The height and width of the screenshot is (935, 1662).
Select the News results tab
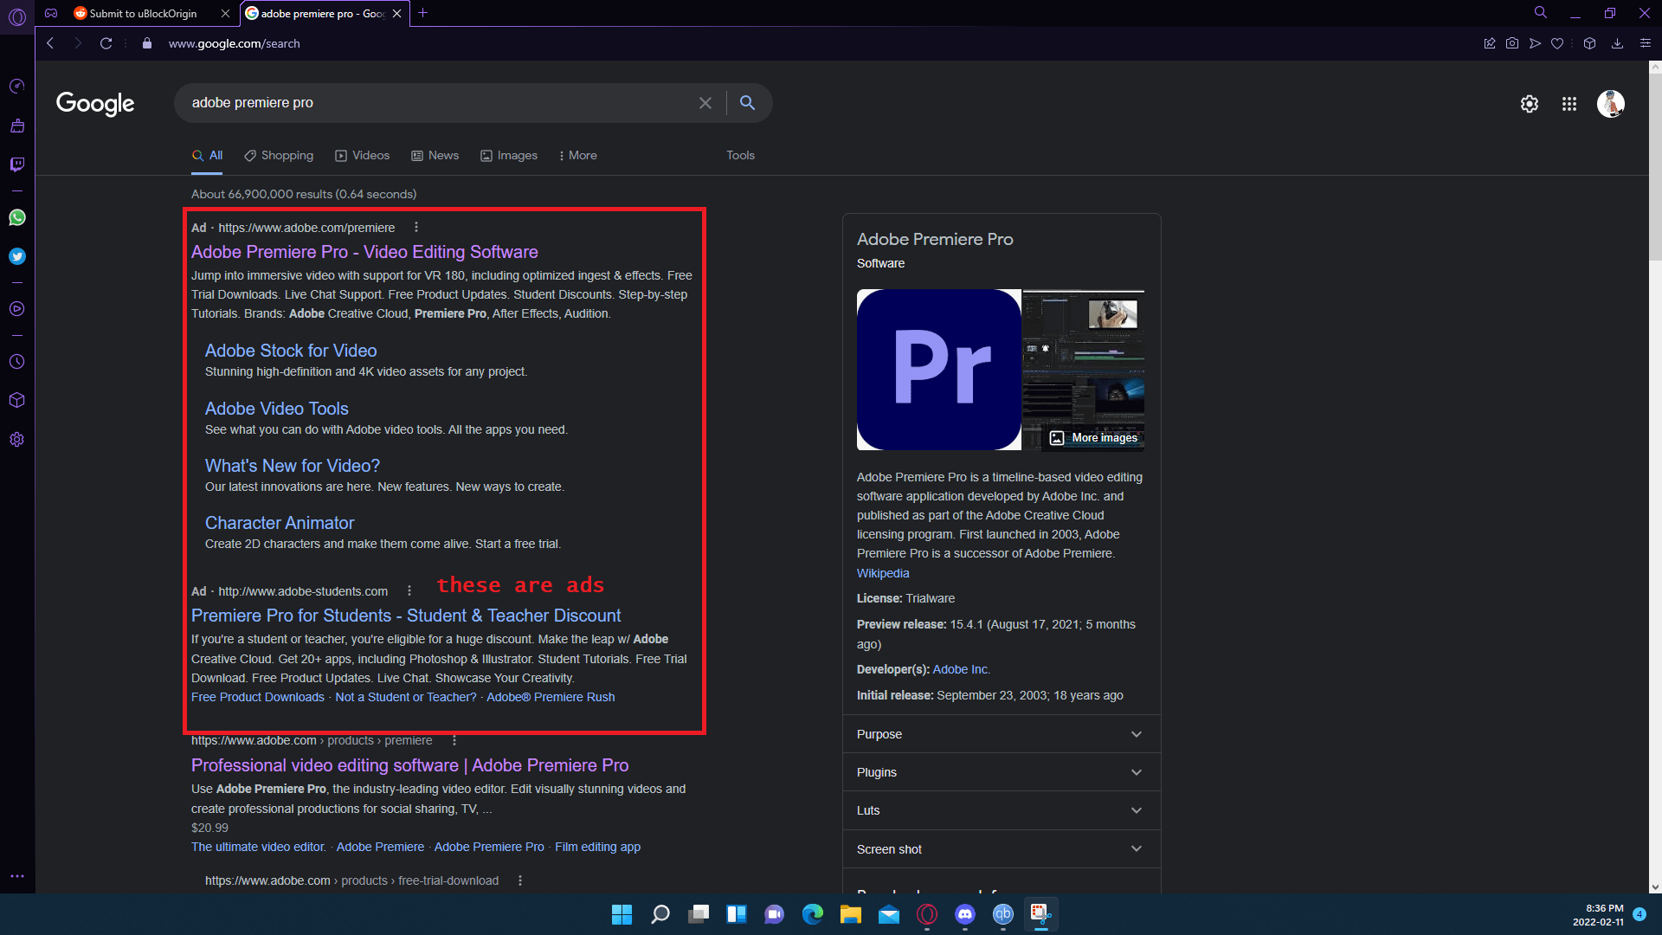click(x=435, y=156)
